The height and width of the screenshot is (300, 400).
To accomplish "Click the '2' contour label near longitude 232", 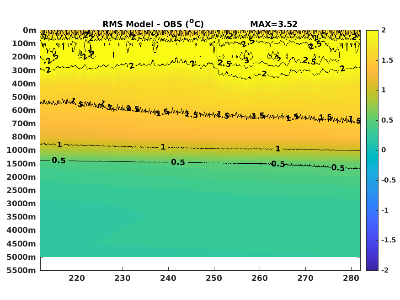I will [x=132, y=66].
